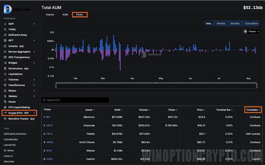
Task: Open the GBTC ticker link
Action: 50,125
